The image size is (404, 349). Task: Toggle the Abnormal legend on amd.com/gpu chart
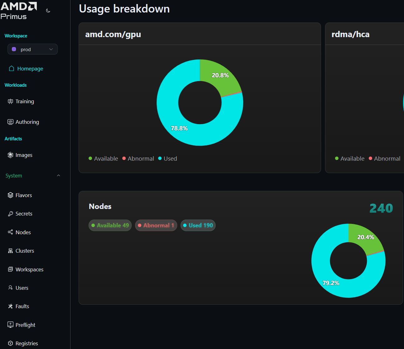click(x=138, y=158)
